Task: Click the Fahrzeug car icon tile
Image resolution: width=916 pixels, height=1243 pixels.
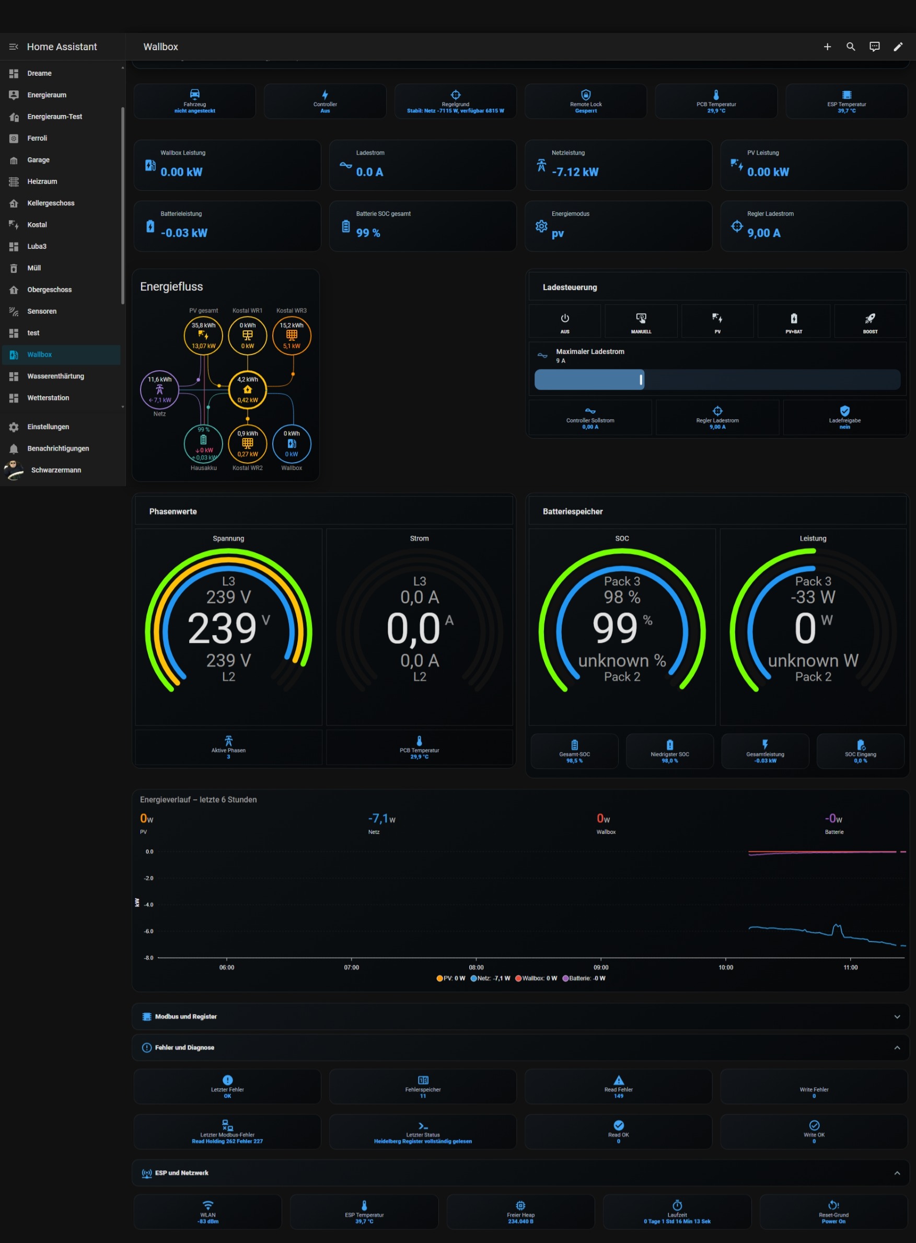Action: click(x=194, y=101)
